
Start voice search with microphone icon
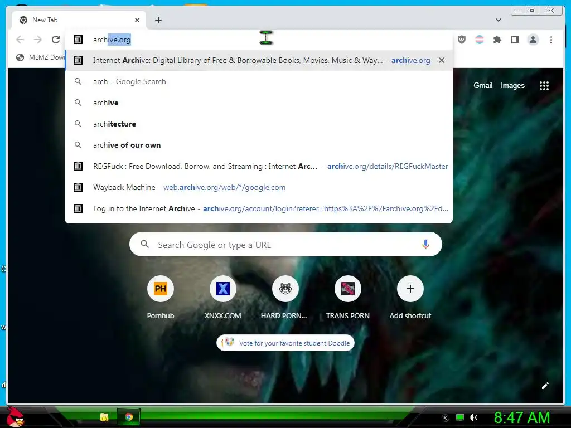(x=425, y=244)
